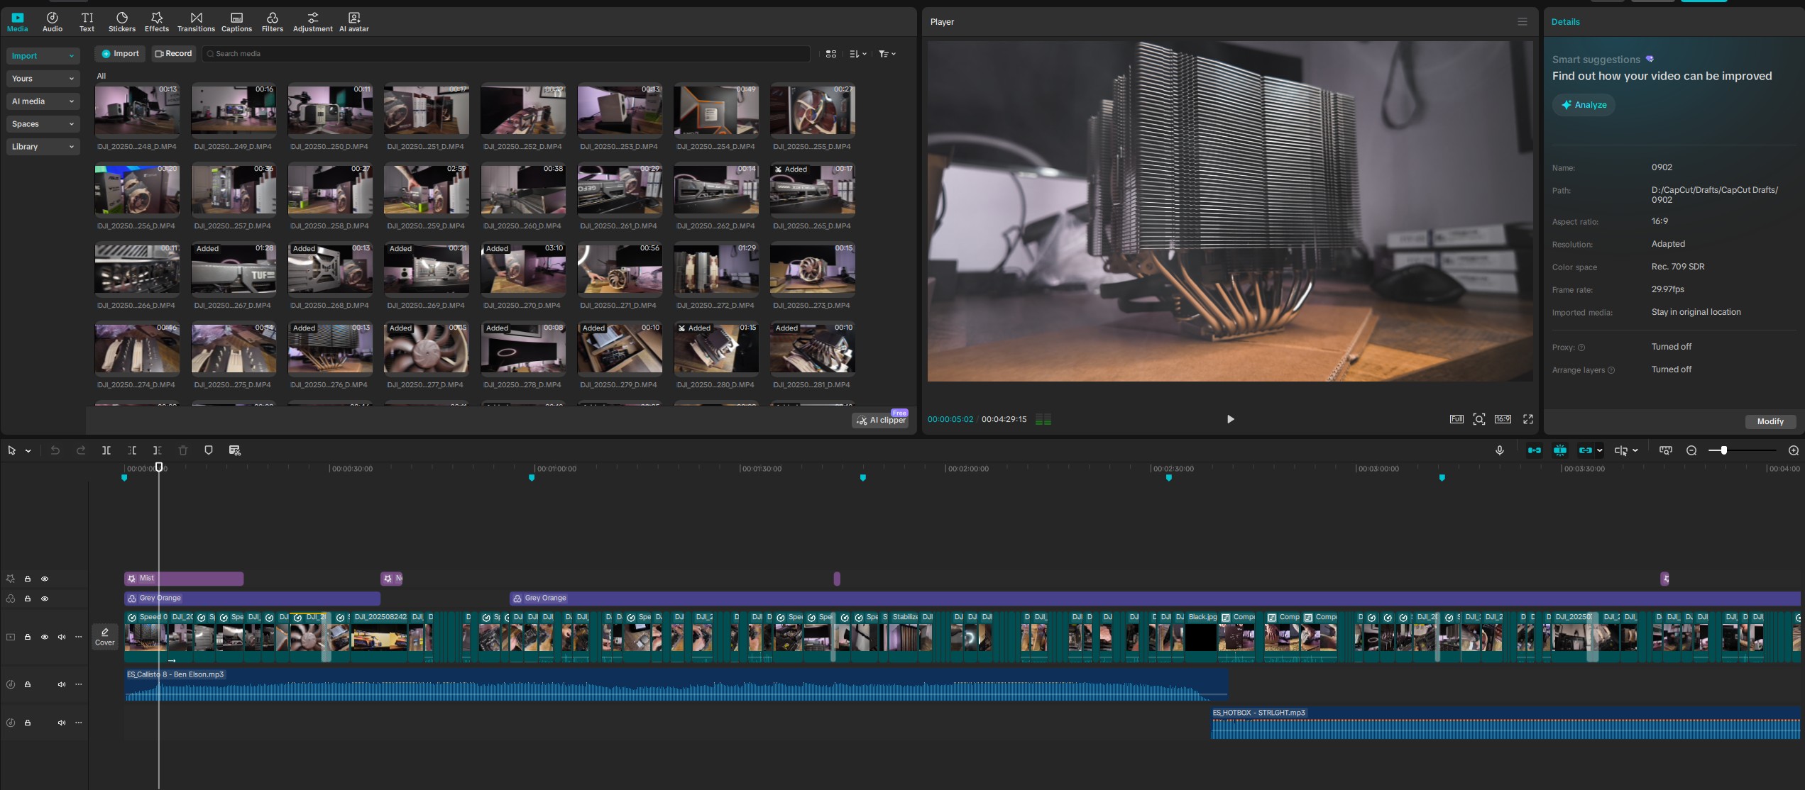The width and height of the screenshot is (1805, 790).
Task: Expand the clip linking options chevron
Action: tap(1599, 450)
